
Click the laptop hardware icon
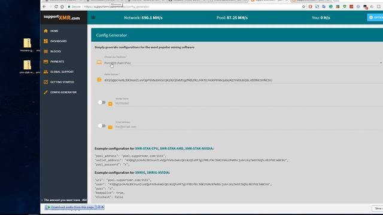[99, 62]
